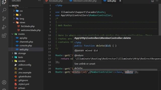Viewport: 161px width, 90px height.
Task: Click the storage folder icon
Action: click(x=16, y=53)
